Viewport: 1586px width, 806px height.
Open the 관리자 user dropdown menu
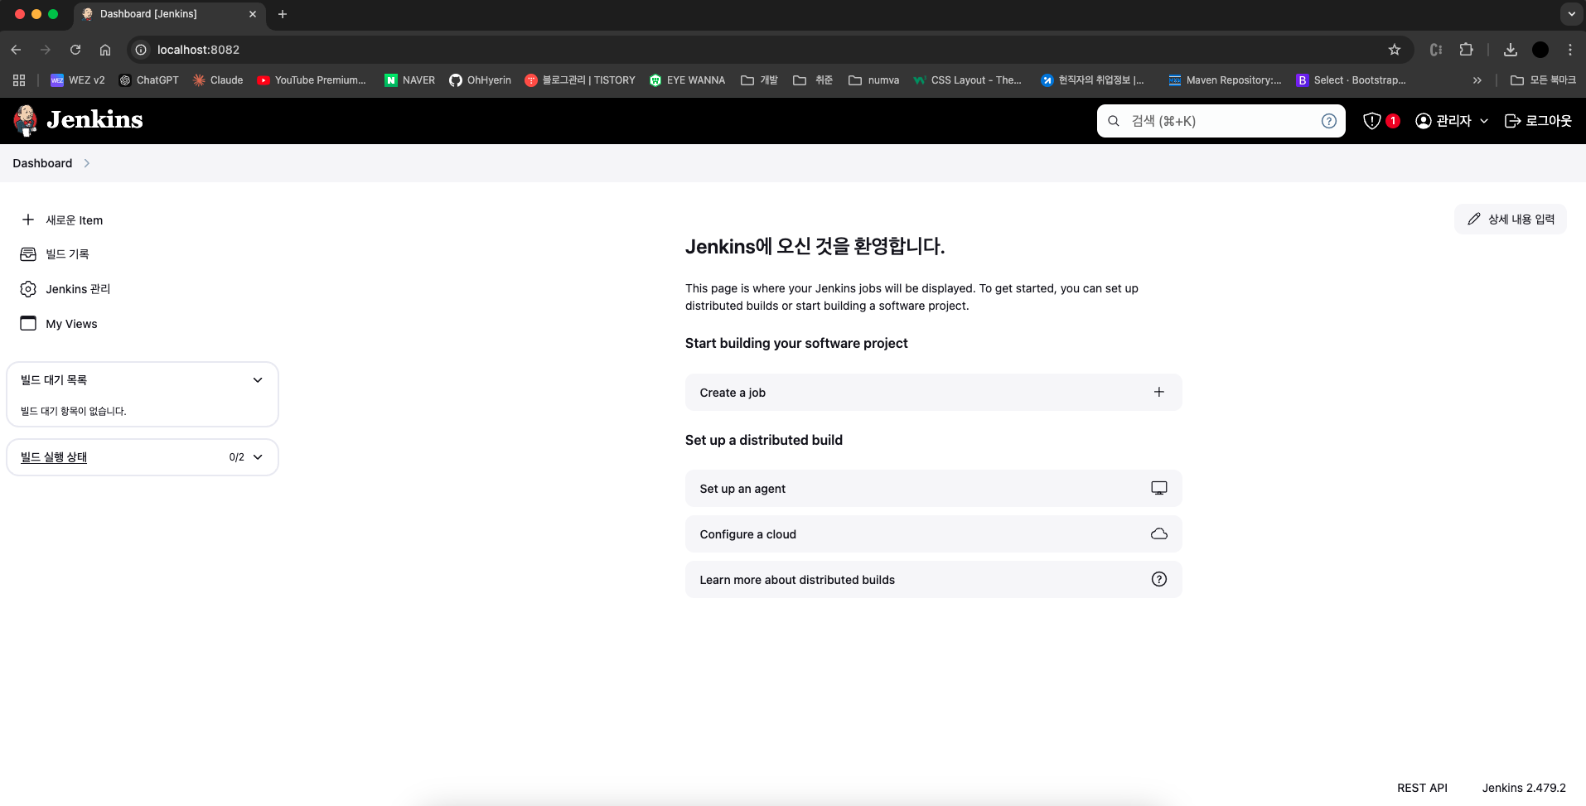click(x=1452, y=121)
